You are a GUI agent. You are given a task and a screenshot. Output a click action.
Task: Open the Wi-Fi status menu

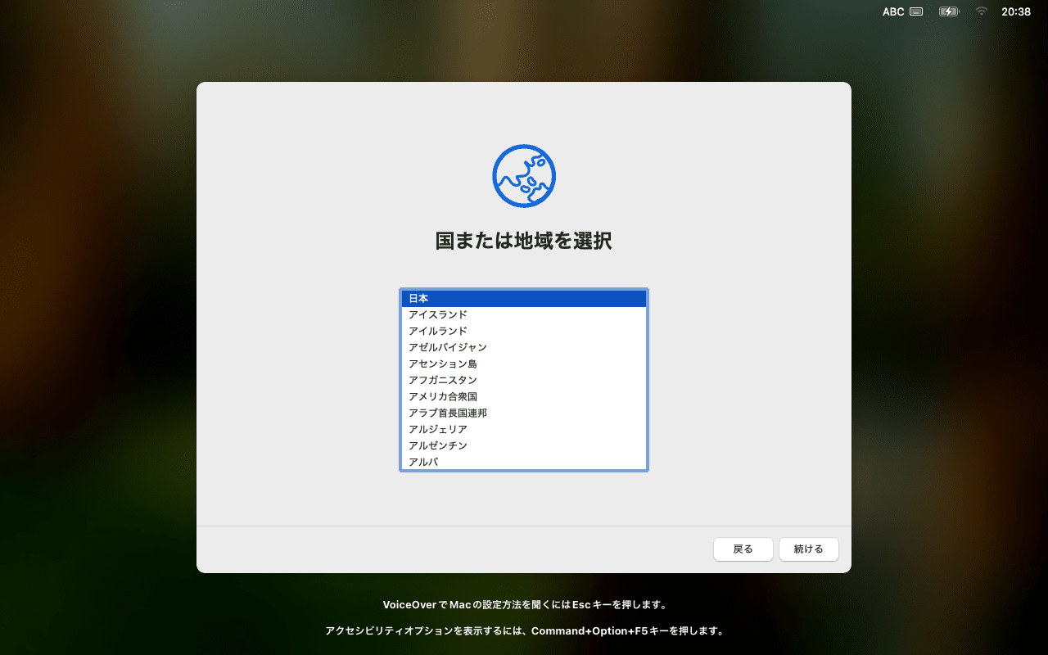tap(982, 11)
